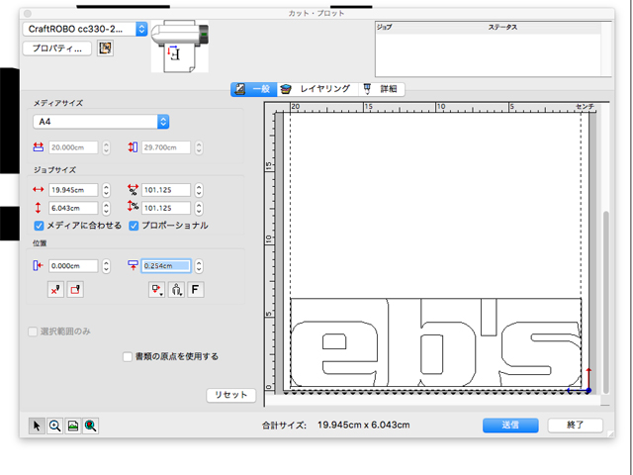Click the zoom-to-selection magnifier icon

tap(90, 426)
